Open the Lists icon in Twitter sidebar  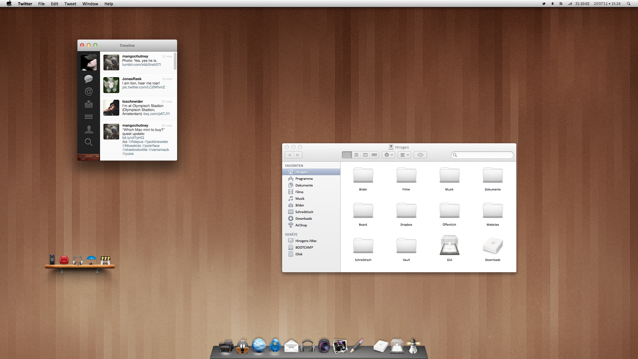(88, 117)
